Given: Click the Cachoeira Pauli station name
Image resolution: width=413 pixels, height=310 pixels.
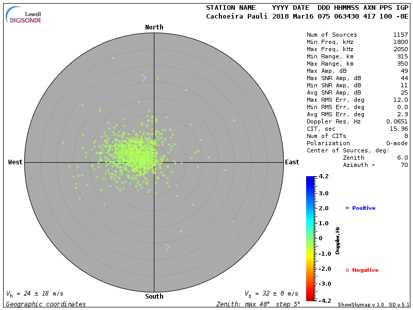Looking at the screenshot, I should (x=236, y=16).
